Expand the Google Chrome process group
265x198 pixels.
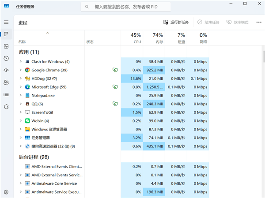coord(20,70)
